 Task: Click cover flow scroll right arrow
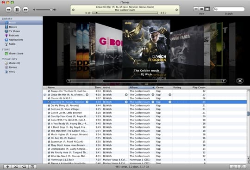coord(224,81)
